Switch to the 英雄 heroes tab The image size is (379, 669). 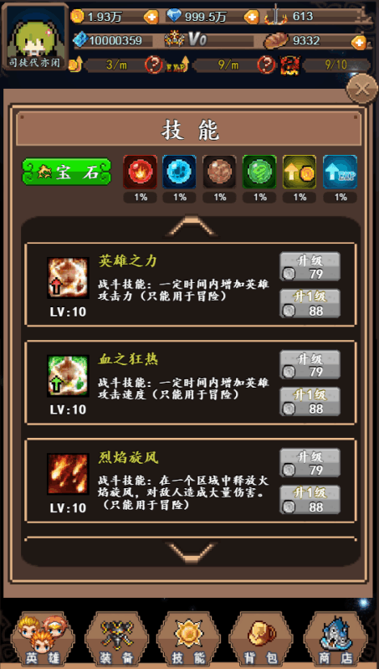[x=43, y=639]
